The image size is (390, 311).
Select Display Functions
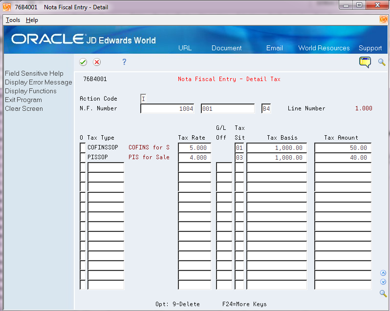tap(31, 91)
